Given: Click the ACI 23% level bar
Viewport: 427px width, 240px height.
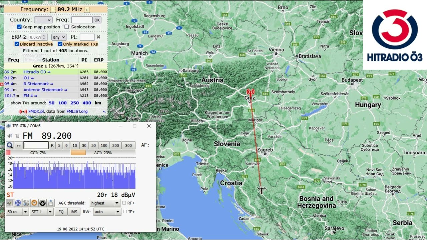Looking at the screenshot, I should pyautogui.click(x=103, y=153).
